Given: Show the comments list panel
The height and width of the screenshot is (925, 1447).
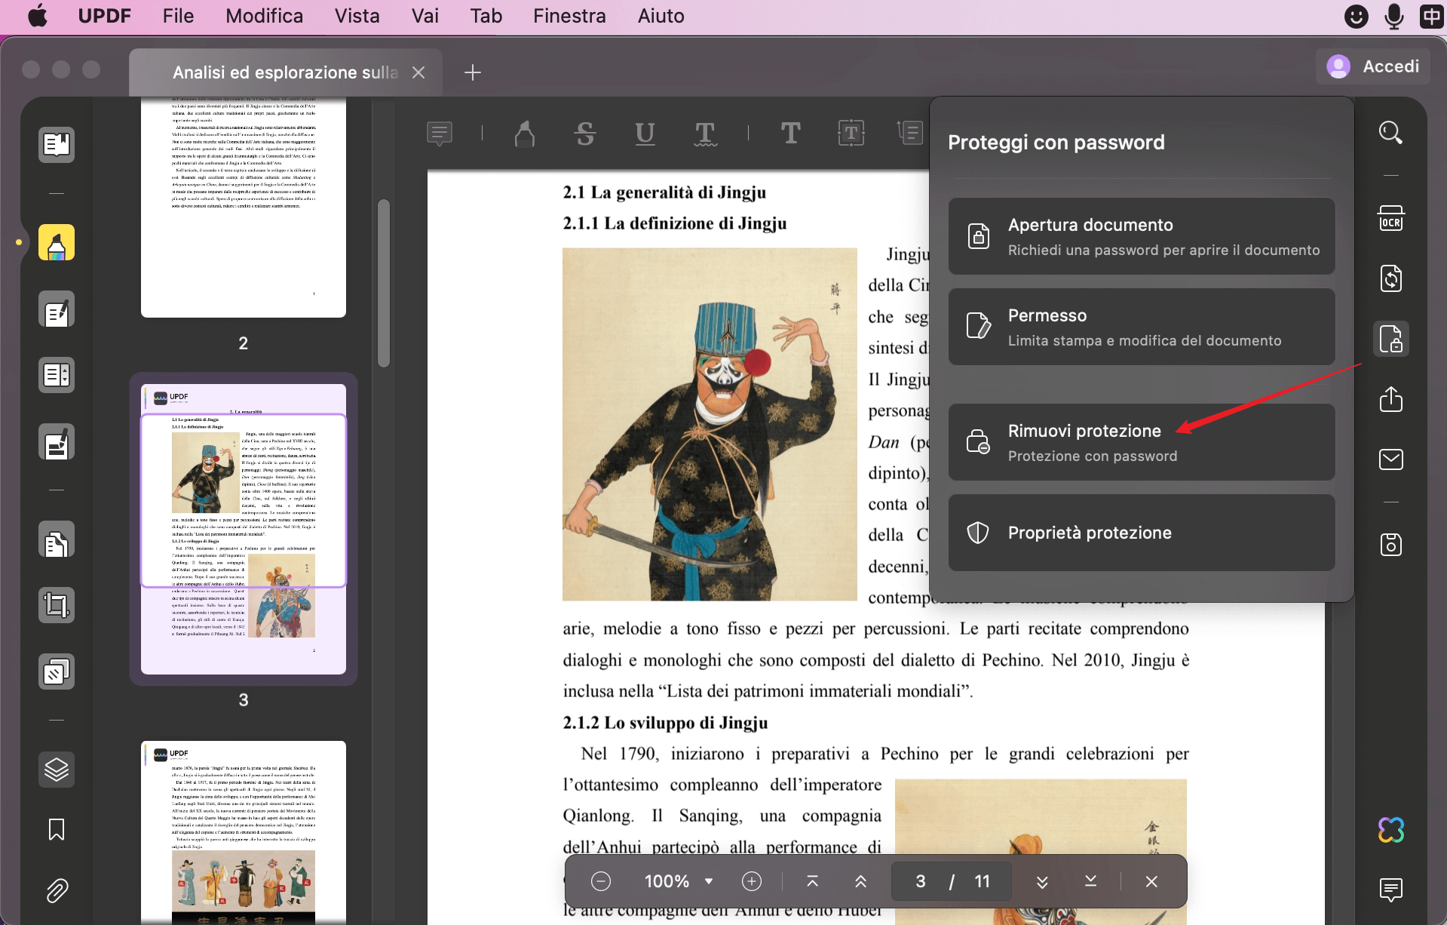Looking at the screenshot, I should (1391, 890).
